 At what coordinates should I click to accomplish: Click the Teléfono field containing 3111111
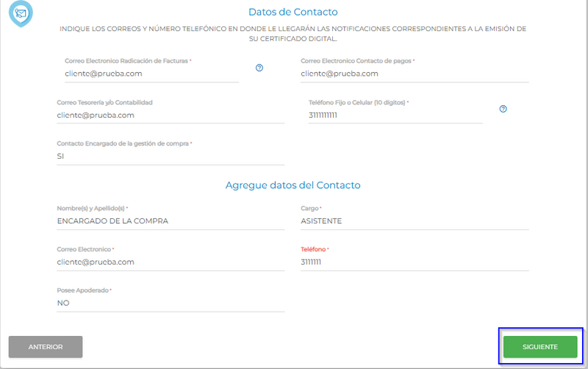[415, 262]
